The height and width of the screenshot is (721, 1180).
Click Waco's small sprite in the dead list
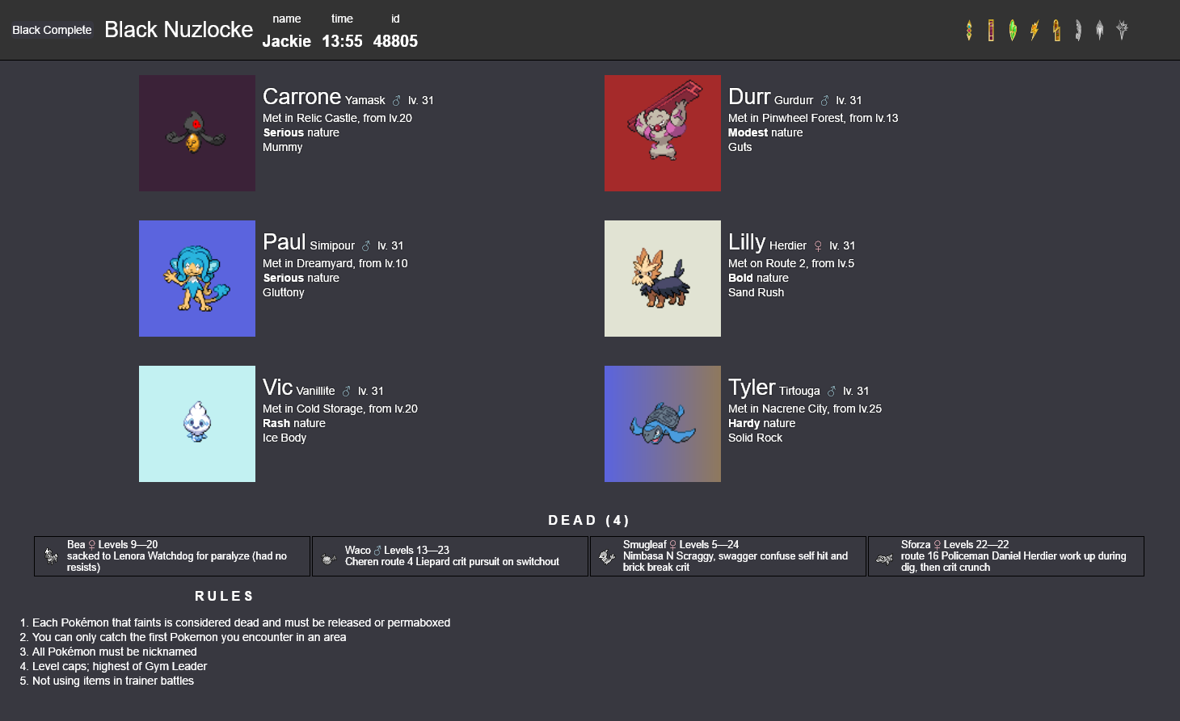[x=329, y=559]
